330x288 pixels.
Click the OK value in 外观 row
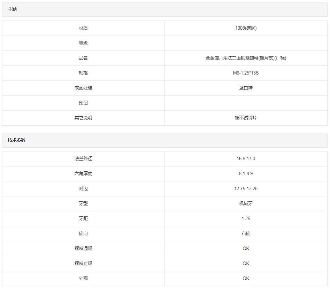246,279
